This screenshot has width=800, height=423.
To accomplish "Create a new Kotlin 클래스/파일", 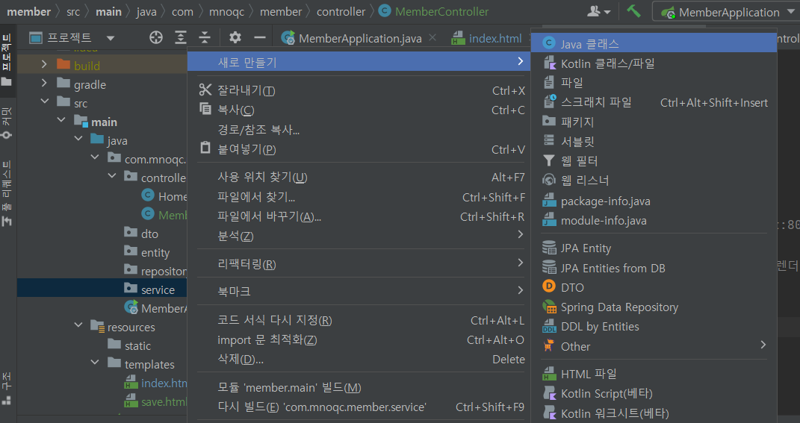I will click(x=654, y=63).
